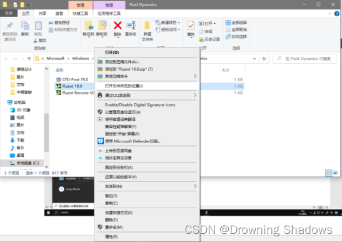Screen dimensions: 342x242
Task: Select Upload to Baidu Netdisk entry
Action: coord(147,151)
